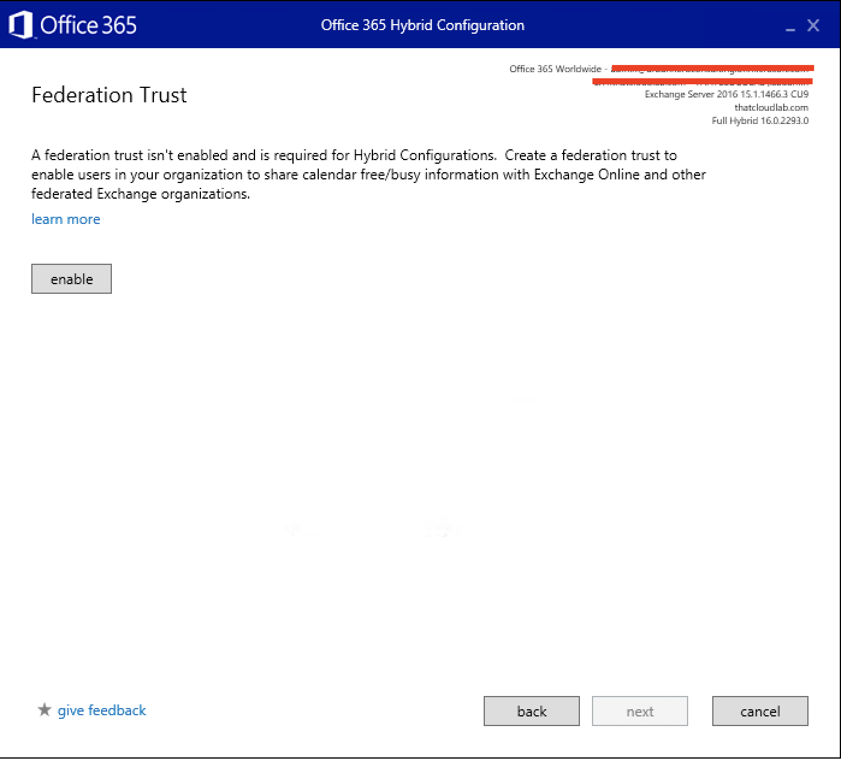Click the star icon beside give feedback
Viewport: 841px width, 761px height.
45,710
